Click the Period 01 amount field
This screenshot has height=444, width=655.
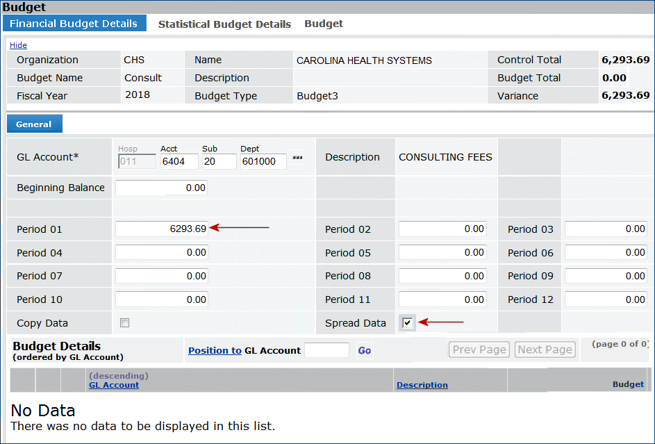pyautogui.click(x=161, y=229)
